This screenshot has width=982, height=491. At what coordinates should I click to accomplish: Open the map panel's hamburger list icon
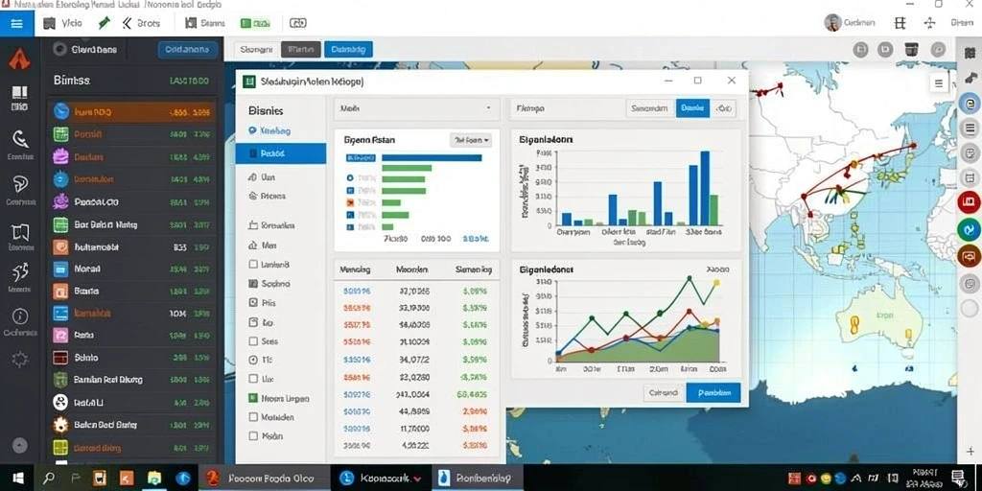938,82
